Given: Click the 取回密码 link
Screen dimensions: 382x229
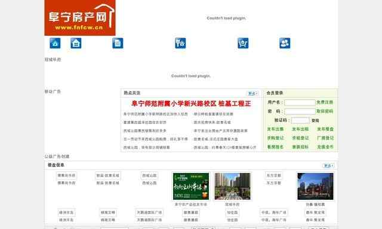Looking at the screenshot, I should click(325, 111).
